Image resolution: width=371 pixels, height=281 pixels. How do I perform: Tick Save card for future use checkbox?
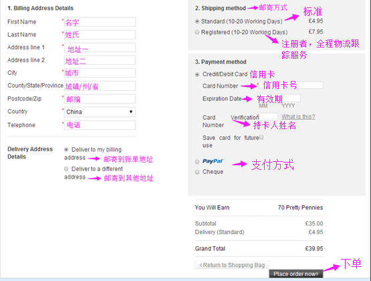[261, 137]
